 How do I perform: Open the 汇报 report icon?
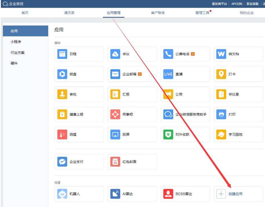click(x=115, y=94)
